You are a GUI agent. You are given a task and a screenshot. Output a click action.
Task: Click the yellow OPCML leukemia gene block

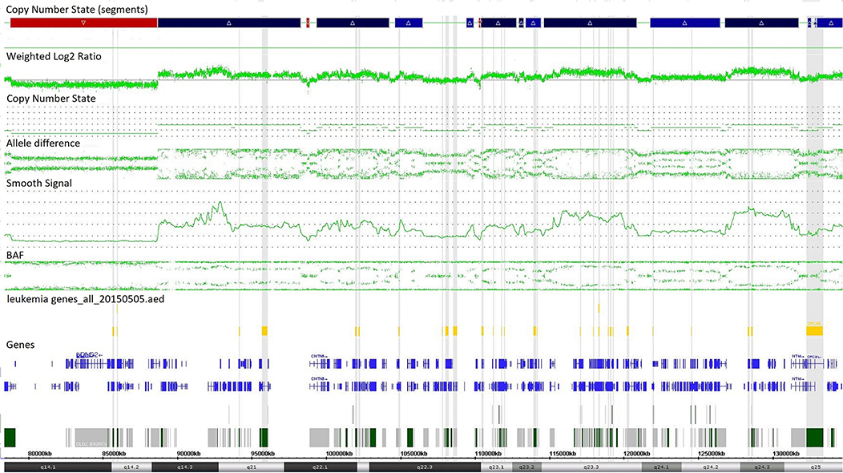tap(814, 330)
